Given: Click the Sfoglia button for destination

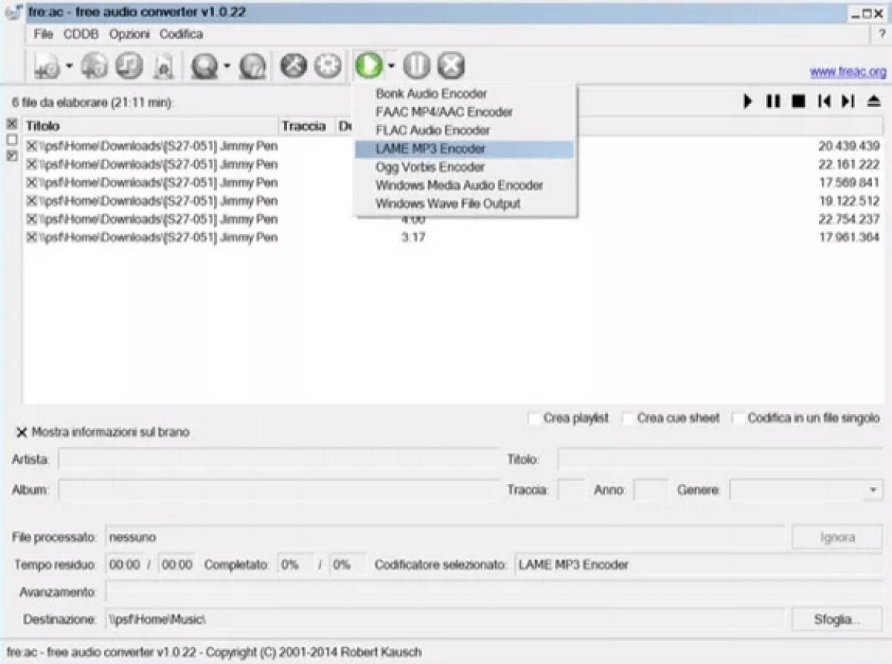Looking at the screenshot, I should click(x=837, y=619).
